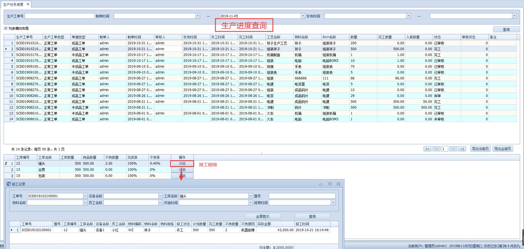Select row 7 with material 666666
524x249 pixels.
click(x=260, y=78)
